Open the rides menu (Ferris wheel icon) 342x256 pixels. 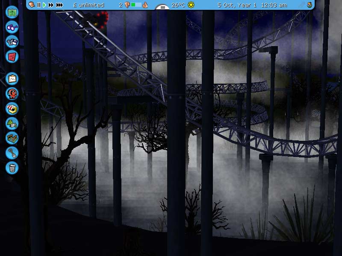(x=12, y=93)
